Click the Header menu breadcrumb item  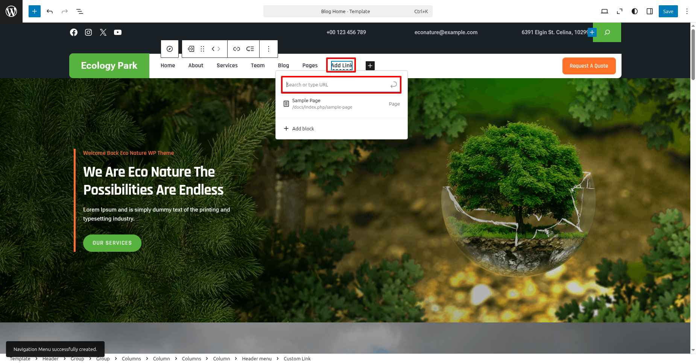pyautogui.click(x=257, y=358)
